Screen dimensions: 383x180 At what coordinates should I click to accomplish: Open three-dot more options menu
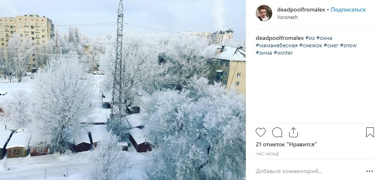(369, 171)
